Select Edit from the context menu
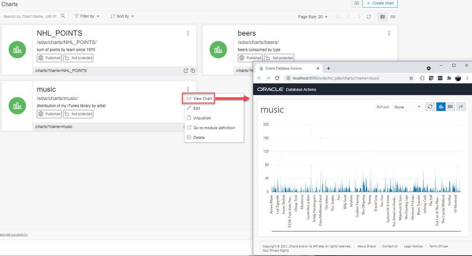The width and height of the screenshot is (472, 256). (197, 108)
